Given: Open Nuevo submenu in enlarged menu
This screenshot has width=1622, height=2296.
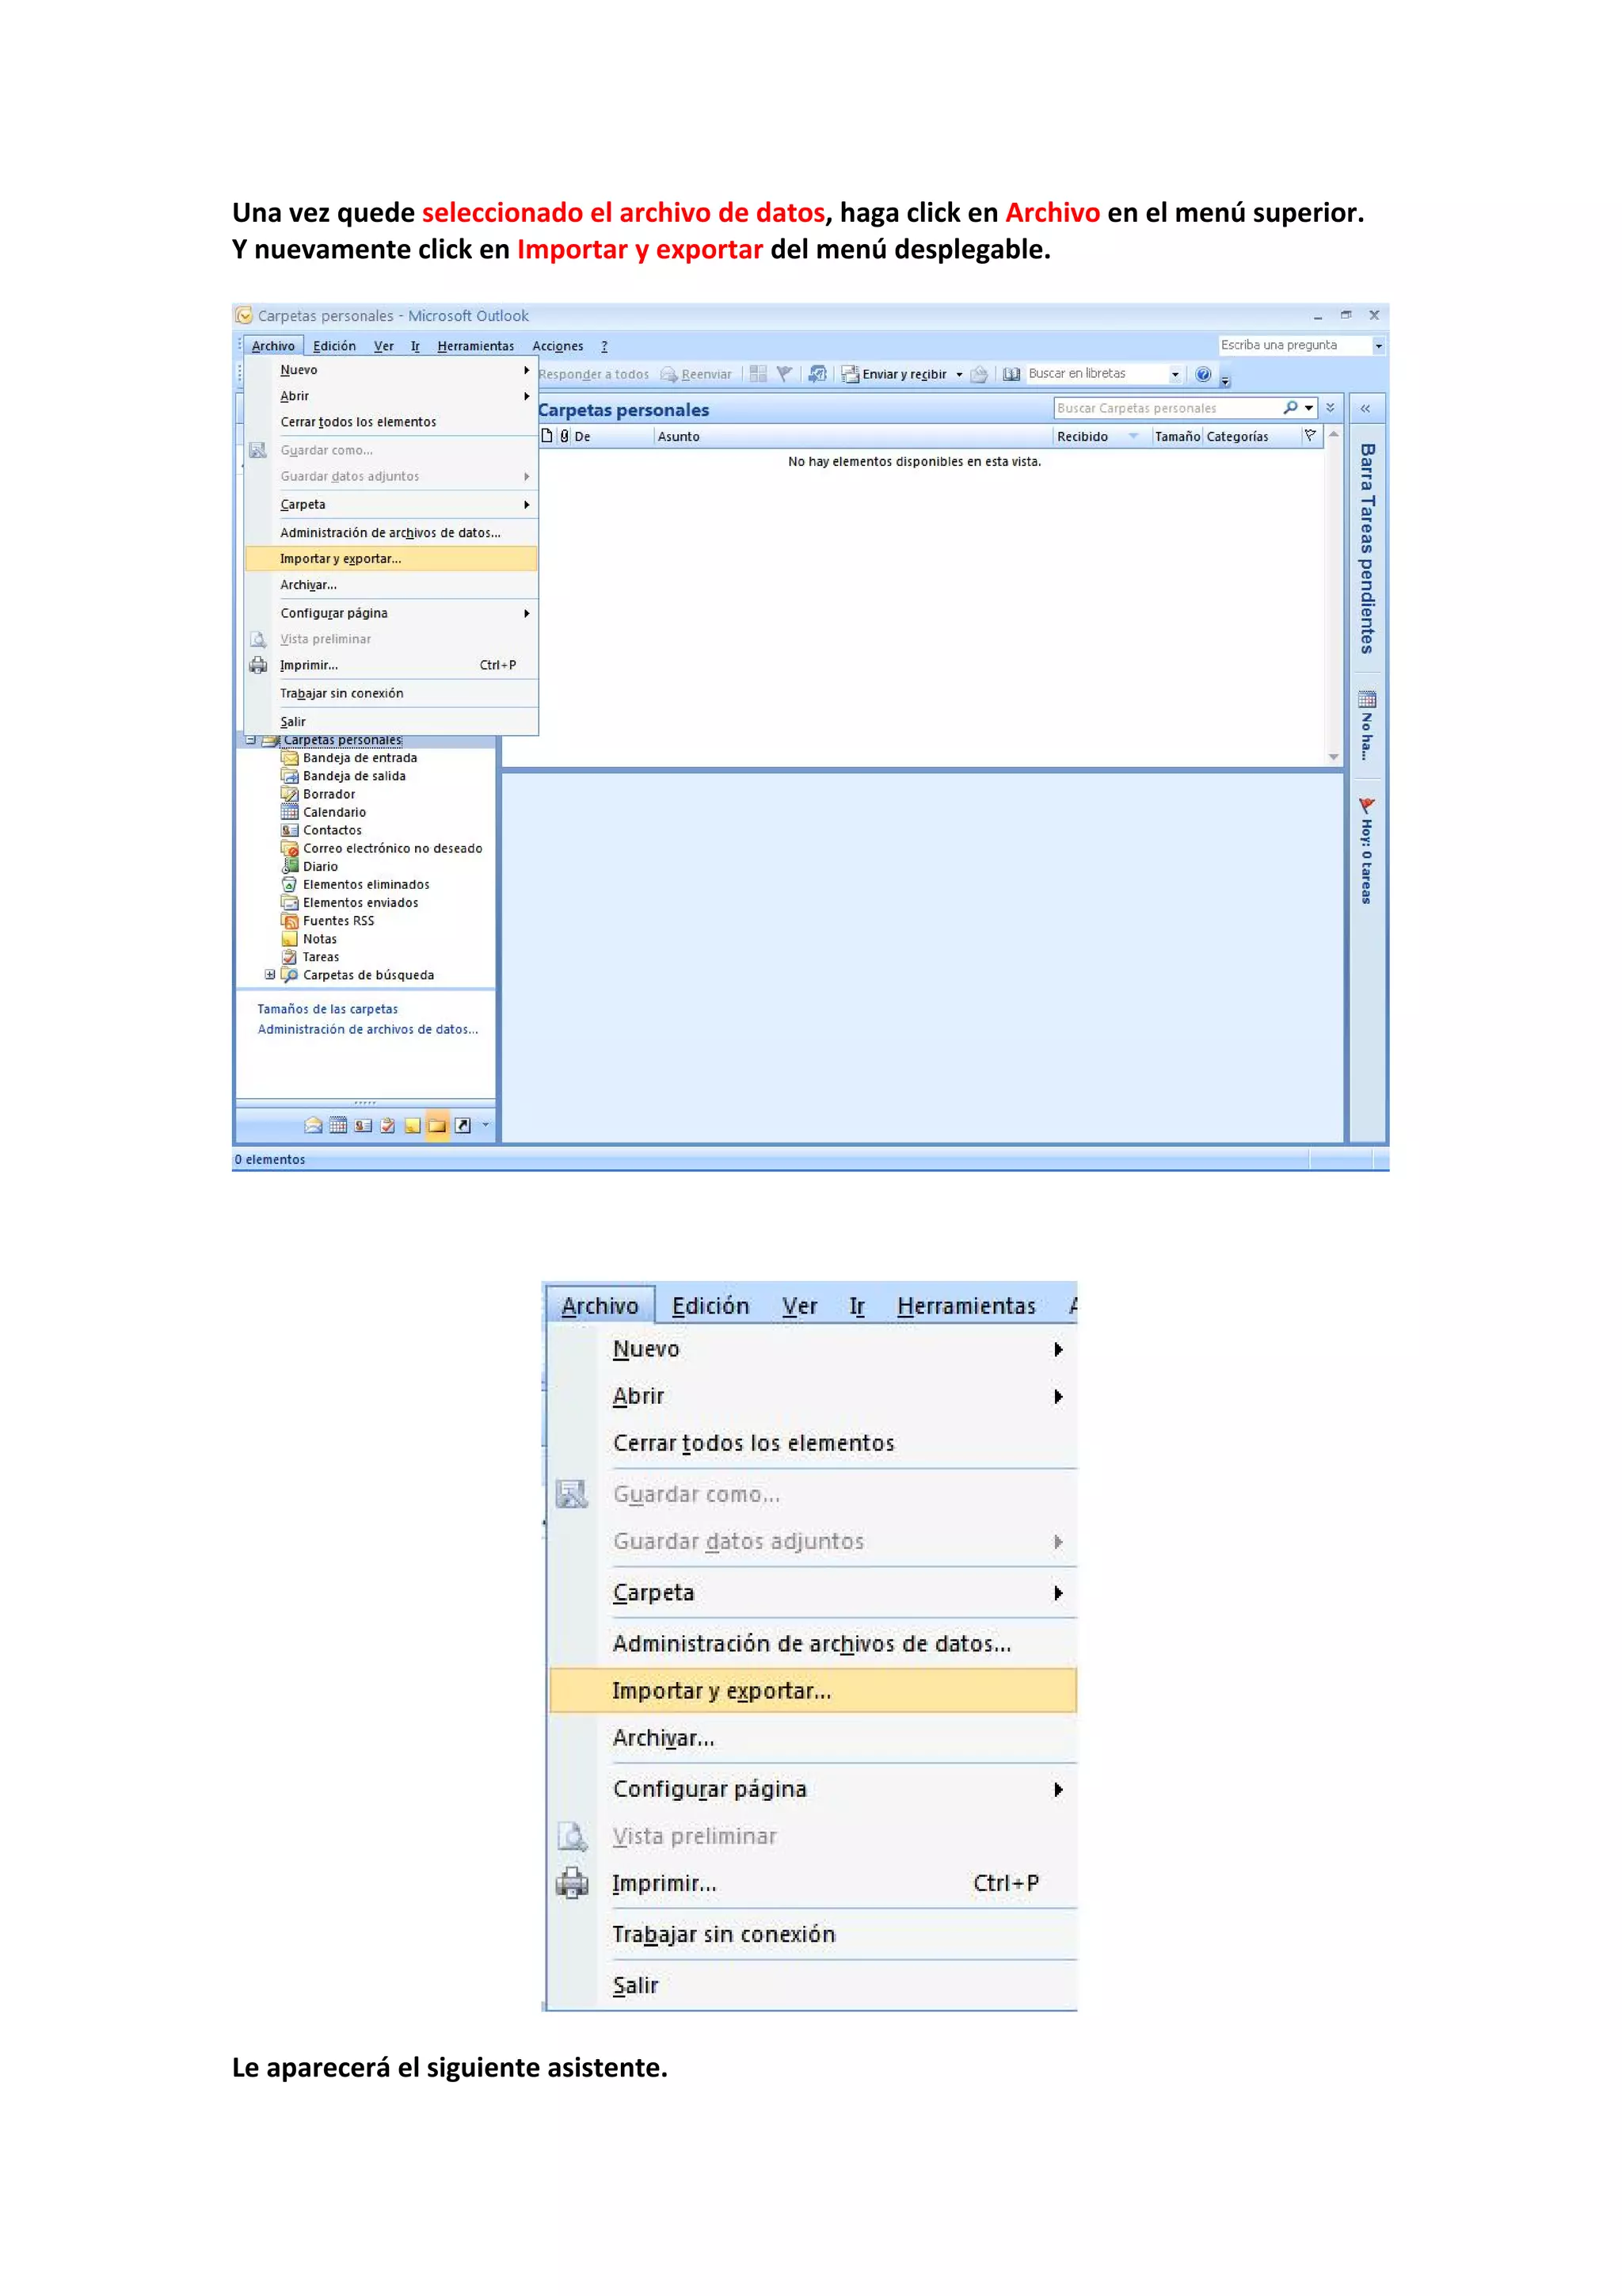Looking at the screenshot, I should (x=813, y=1349).
